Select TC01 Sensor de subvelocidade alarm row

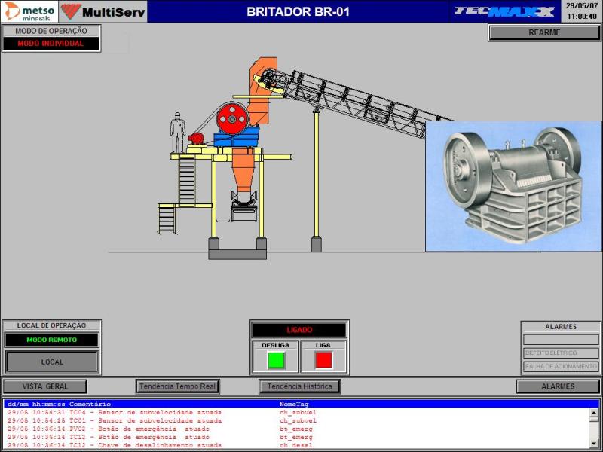coord(297,420)
